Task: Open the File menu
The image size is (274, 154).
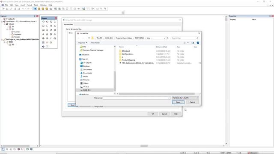Action: [6, 5]
